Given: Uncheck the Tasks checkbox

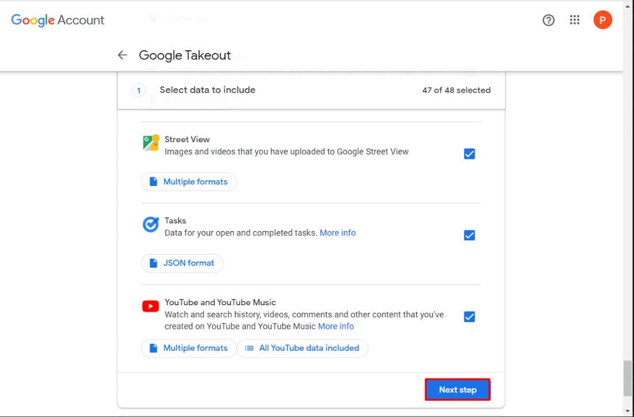Looking at the screenshot, I should click(x=469, y=235).
